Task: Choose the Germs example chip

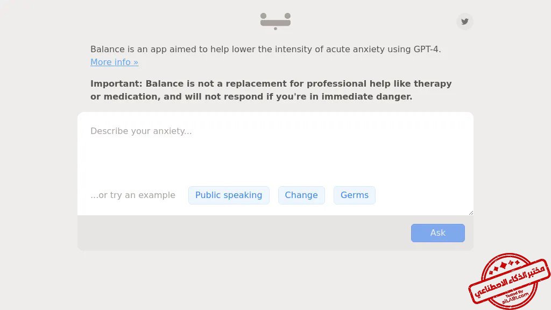Action: pyautogui.click(x=355, y=195)
